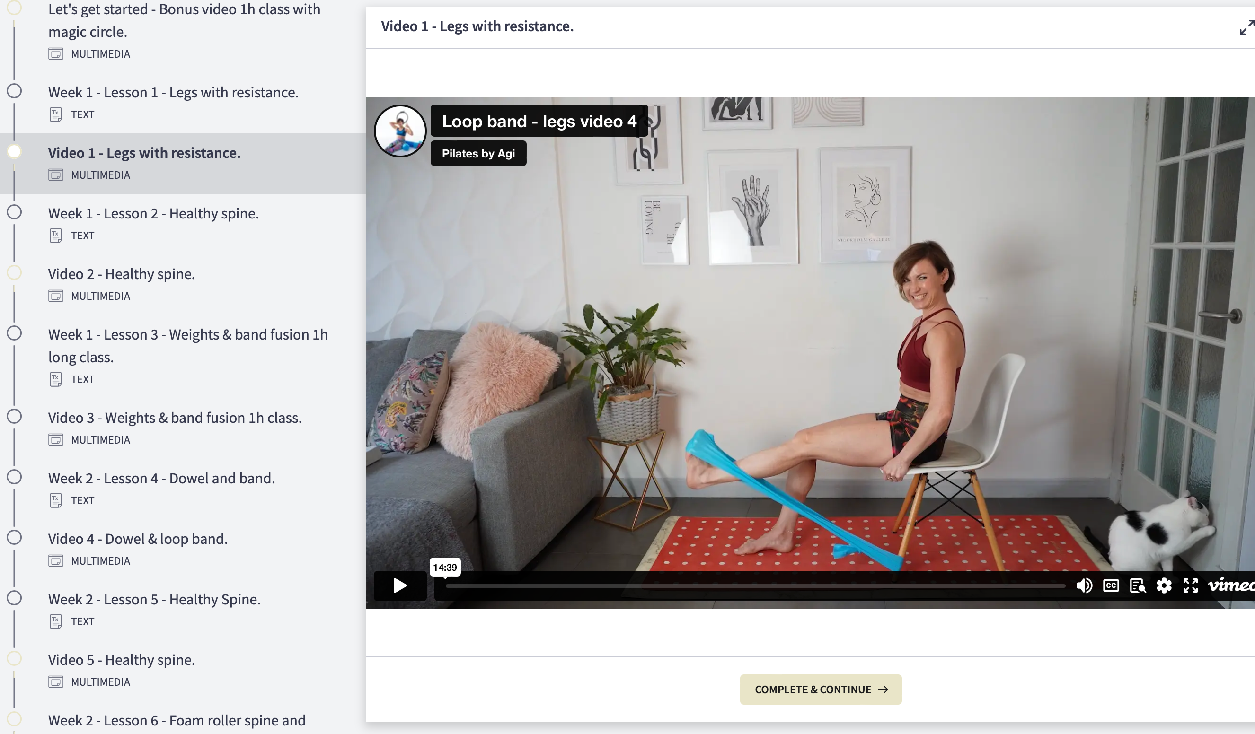The height and width of the screenshot is (734, 1255).
Task: Click the Pilates by Agi channel link
Action: pos(478,154)
